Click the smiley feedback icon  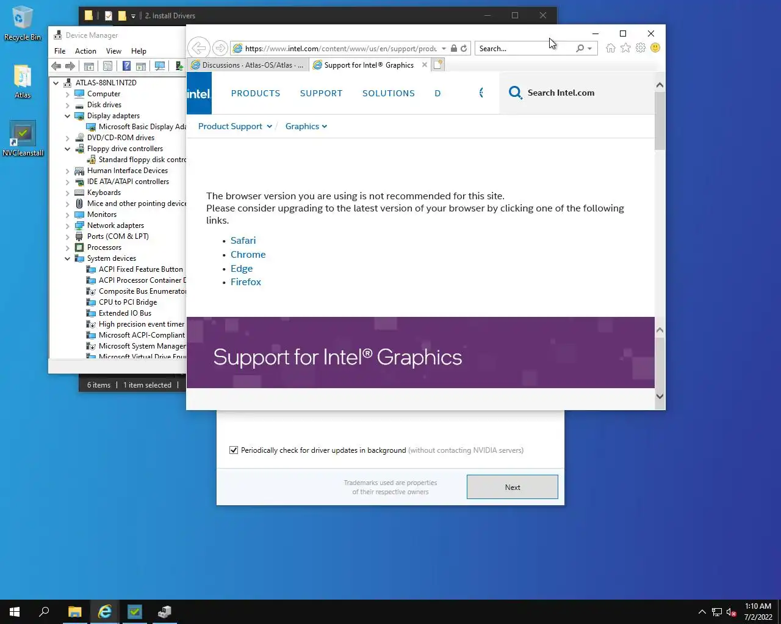point(655,48)
